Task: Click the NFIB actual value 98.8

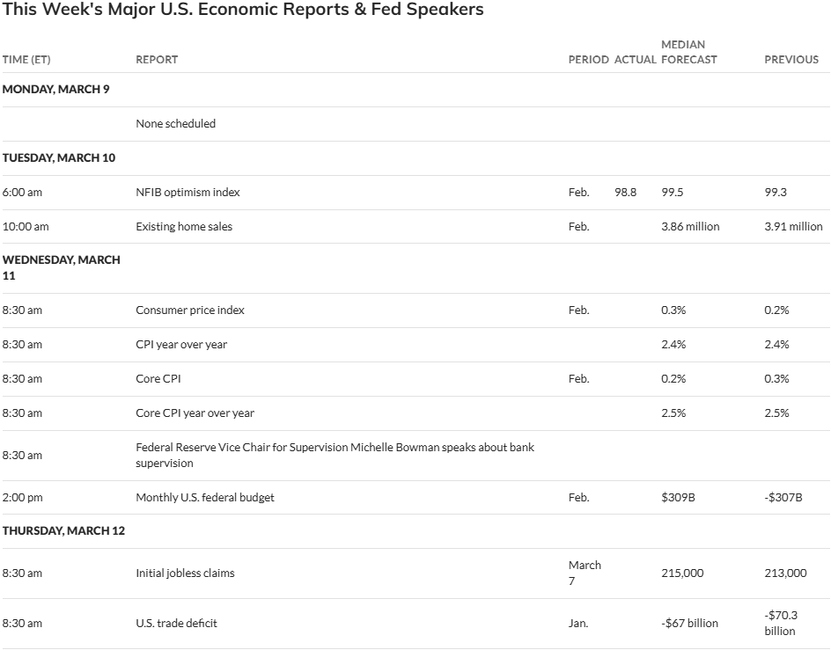Action: pyautogui.click(x=625, y=192)
